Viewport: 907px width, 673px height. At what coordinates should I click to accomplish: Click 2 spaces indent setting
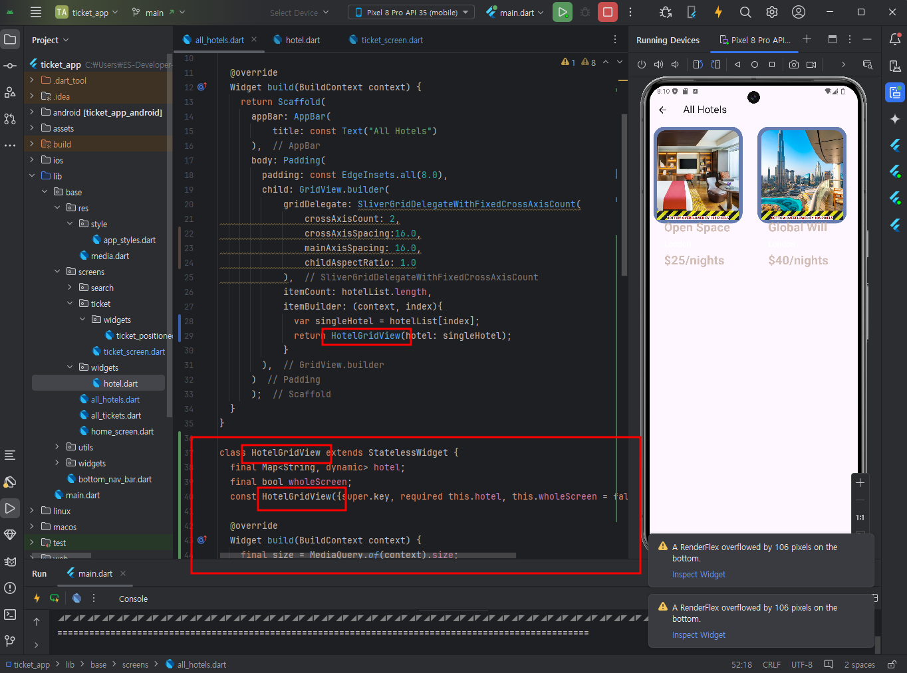tap(859, 664)
